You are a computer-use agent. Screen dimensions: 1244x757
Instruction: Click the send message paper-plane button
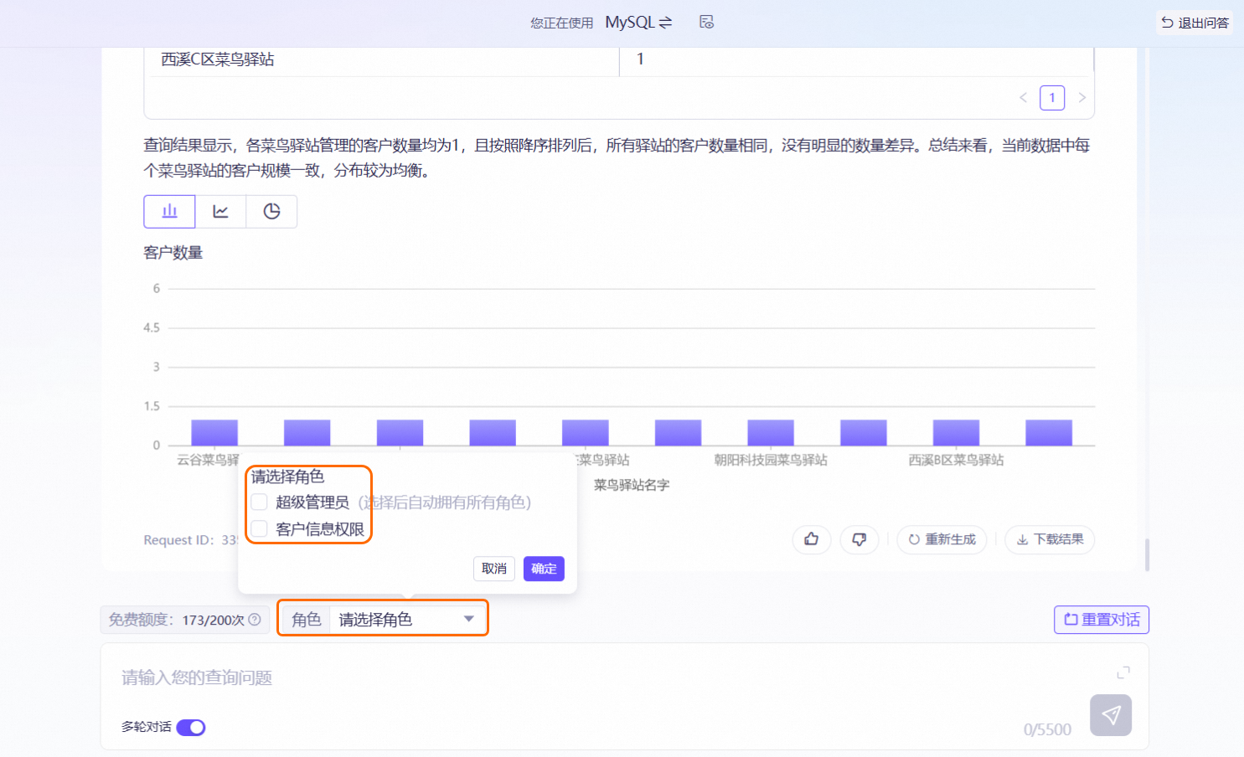[1111, 715]
